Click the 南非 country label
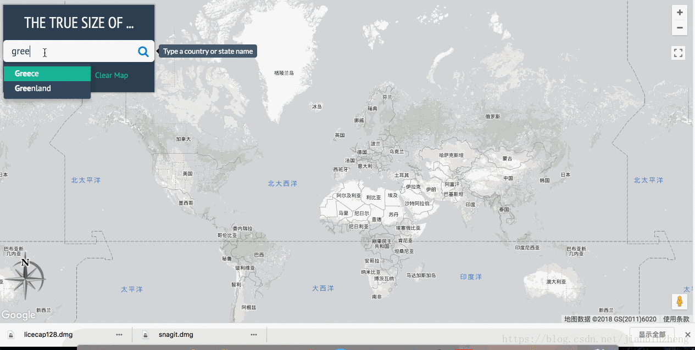695x350 pixels. click(376, 297)
